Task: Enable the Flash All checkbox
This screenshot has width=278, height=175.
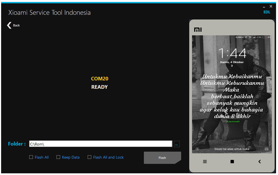Action: (31, 157)
